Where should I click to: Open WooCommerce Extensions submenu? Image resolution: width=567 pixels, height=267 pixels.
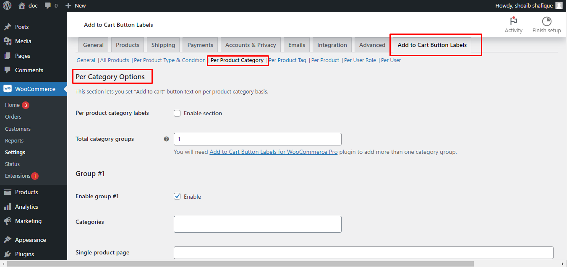[18, 176]
